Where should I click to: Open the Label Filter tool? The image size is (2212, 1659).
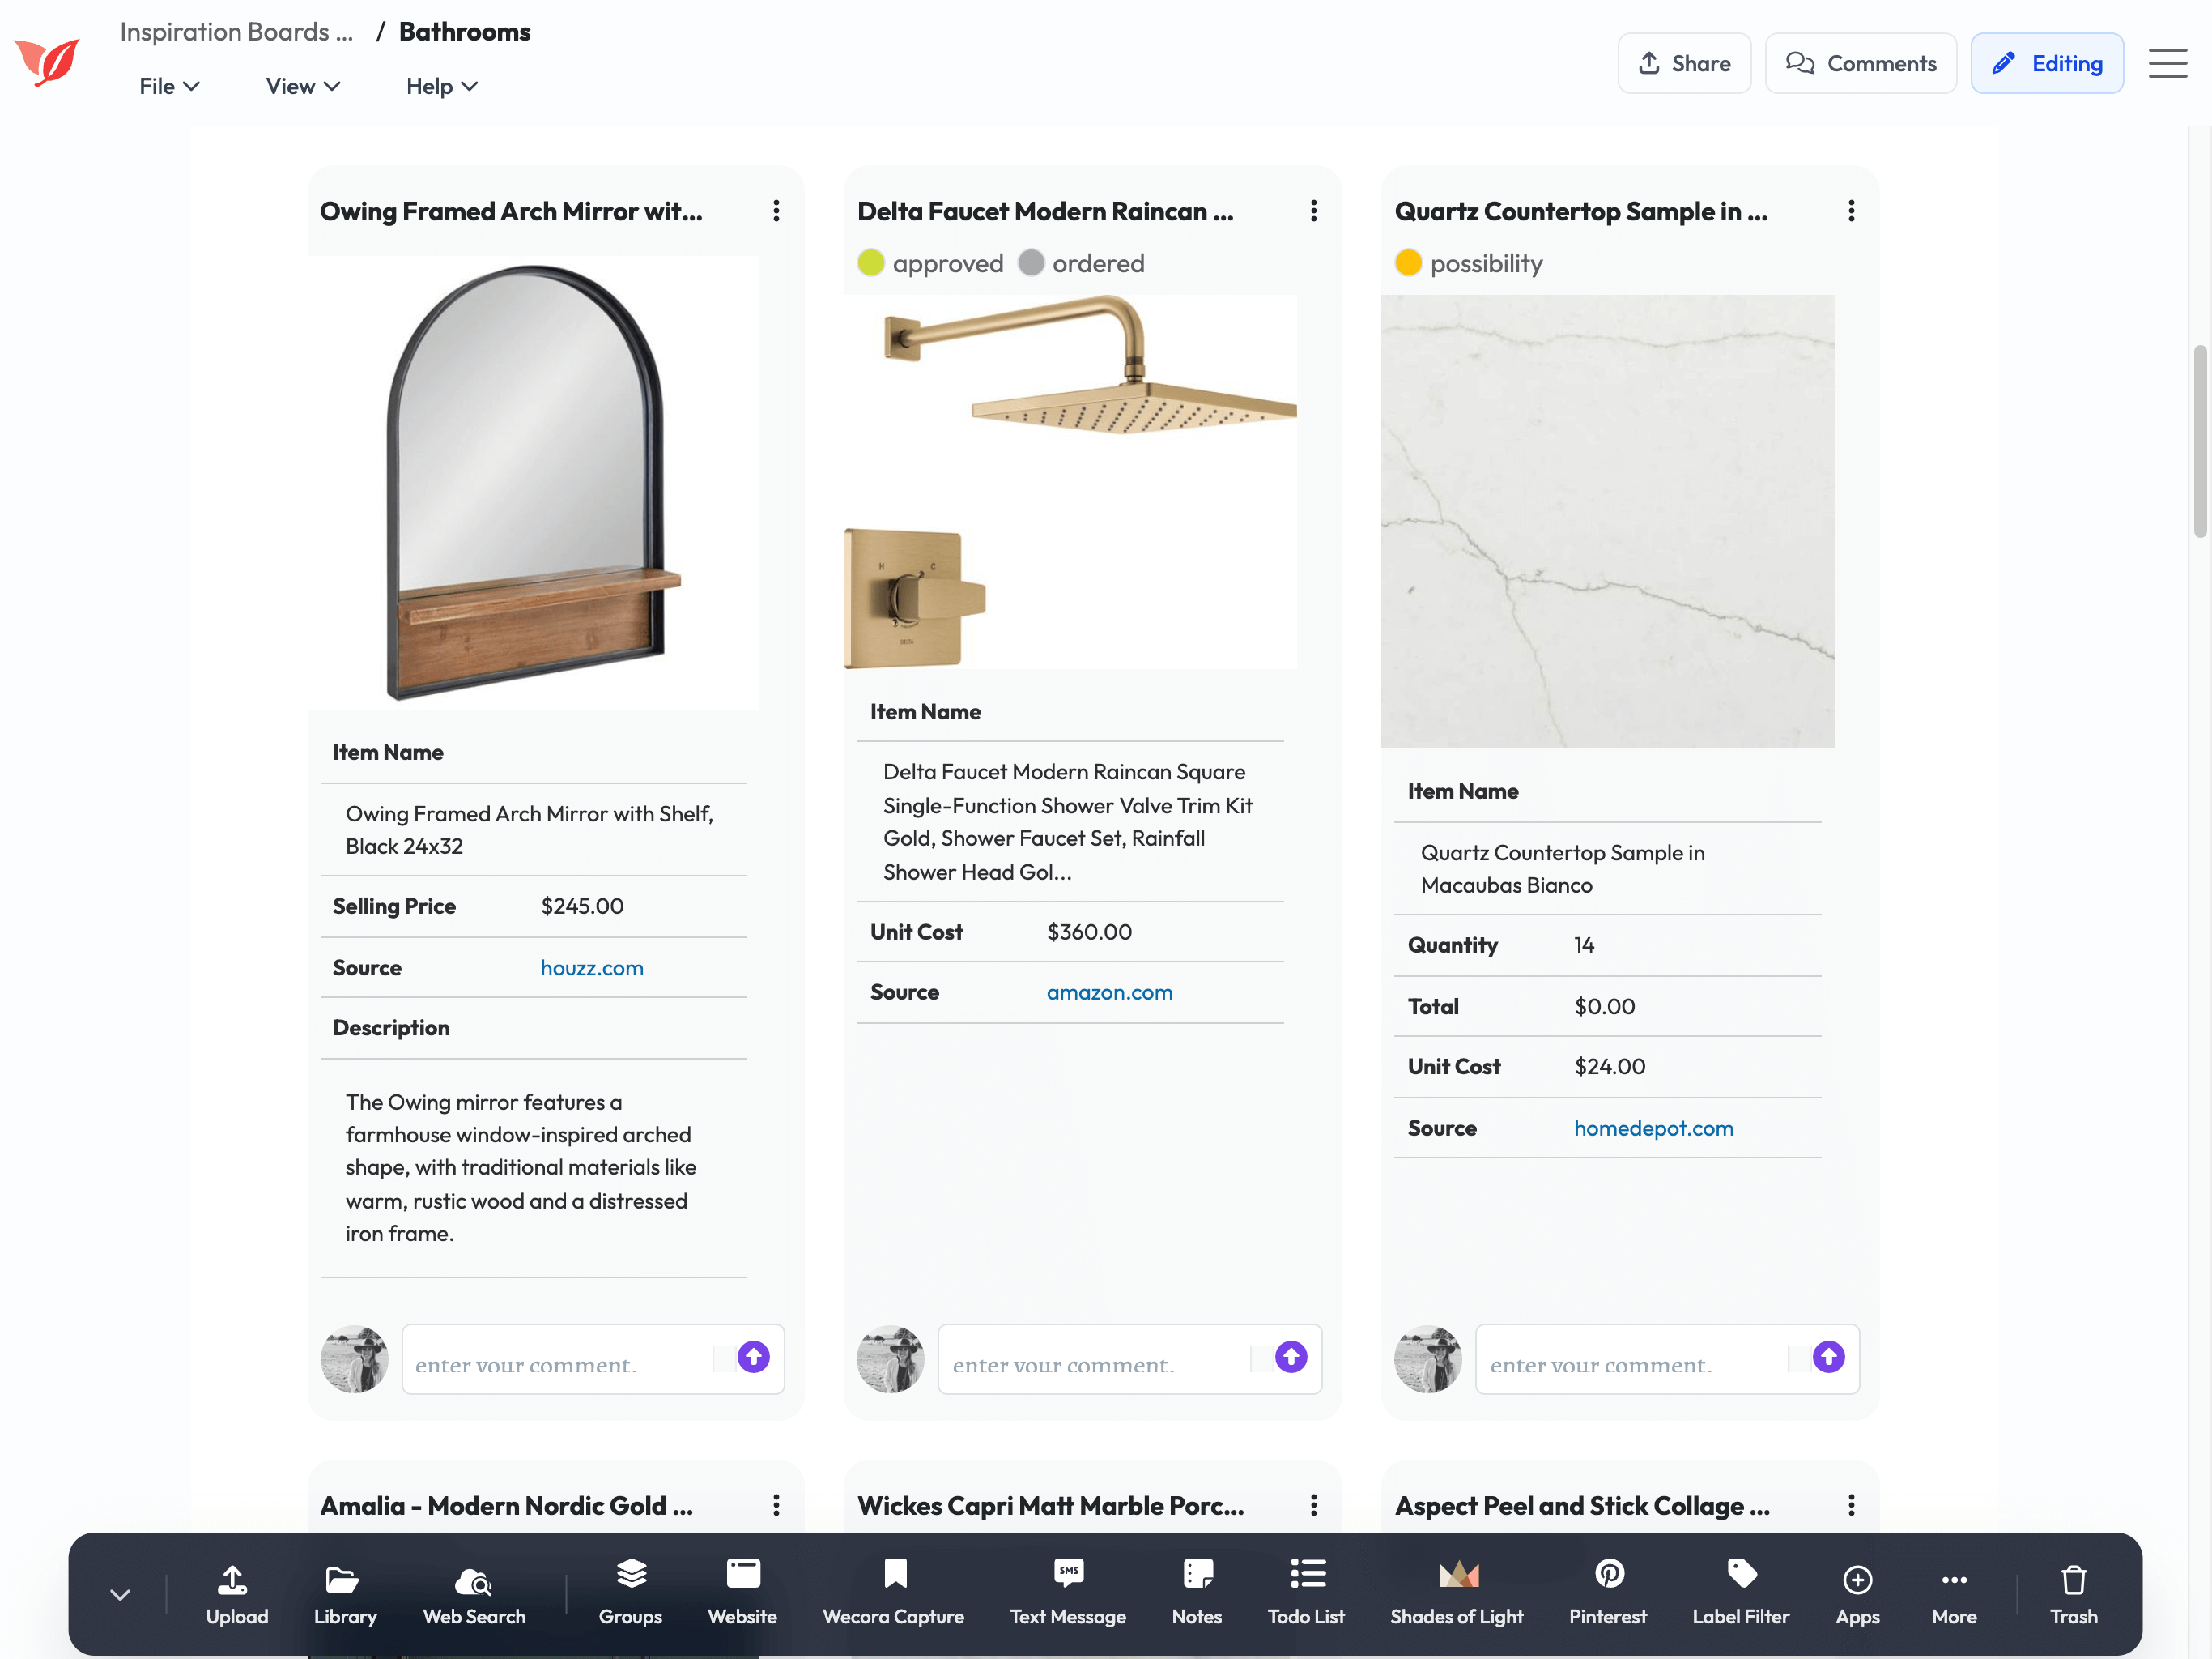pyautogui.click(x=1740, y=1593)
